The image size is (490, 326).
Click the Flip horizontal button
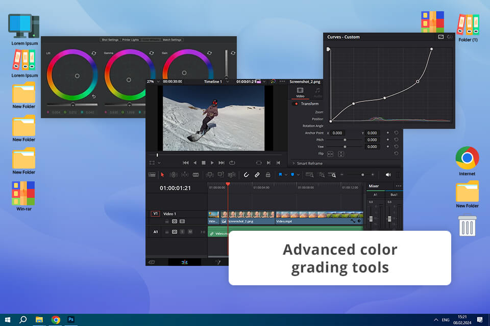pyautogui.click(x=330, y=154)
